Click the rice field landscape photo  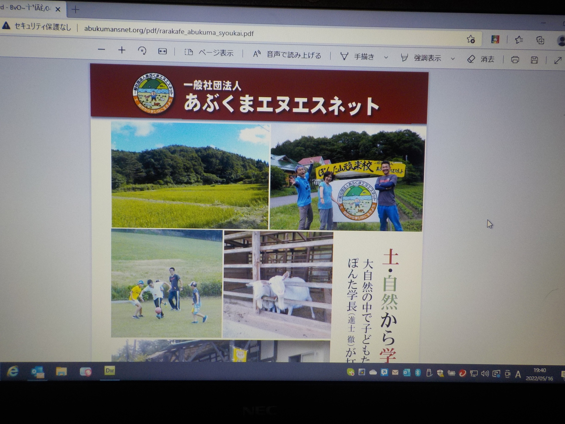tap(190, 175)
